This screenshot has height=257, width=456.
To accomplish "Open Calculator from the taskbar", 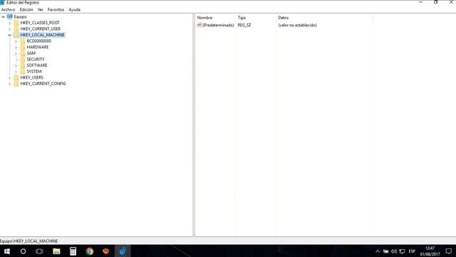I will (x=73, y=251).
